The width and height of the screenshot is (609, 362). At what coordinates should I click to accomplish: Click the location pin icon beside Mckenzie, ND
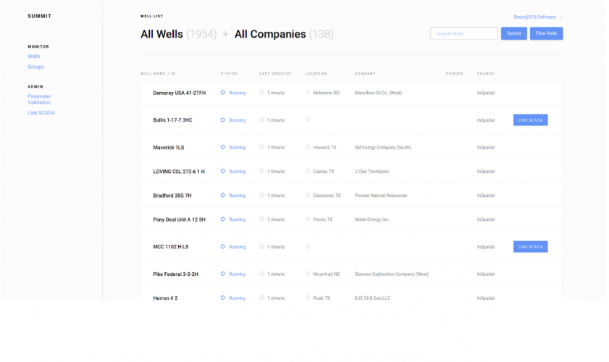click(x=308, y=93)
